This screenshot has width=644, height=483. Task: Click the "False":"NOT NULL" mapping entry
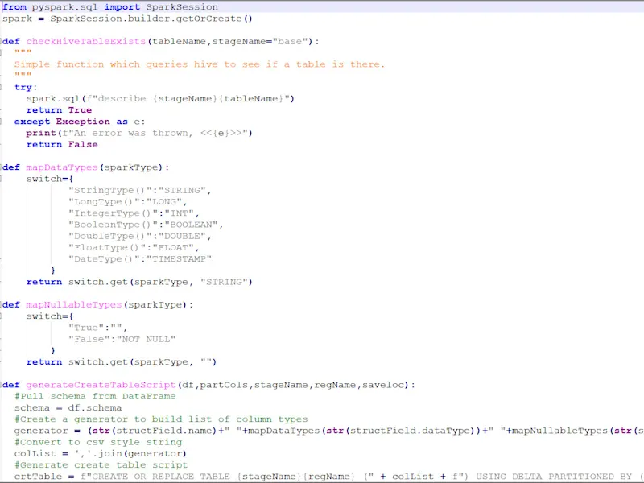click(122, 339)
